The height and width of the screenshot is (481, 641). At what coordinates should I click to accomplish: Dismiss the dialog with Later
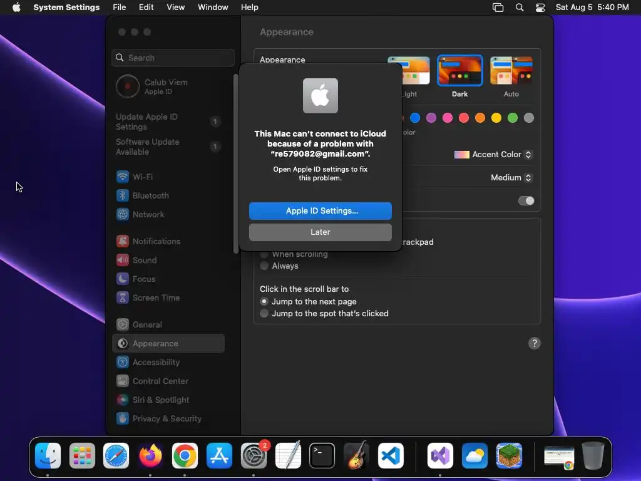320,232
